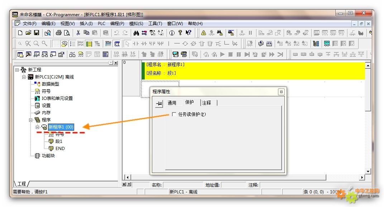Insert a new normally closed contact
384x207 pixels.
tap(144, 44)
